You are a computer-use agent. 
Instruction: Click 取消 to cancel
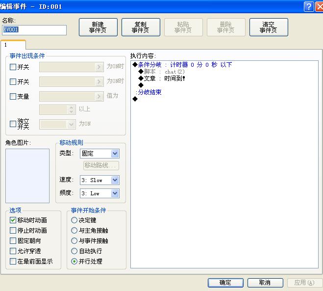tap(265, 283)
